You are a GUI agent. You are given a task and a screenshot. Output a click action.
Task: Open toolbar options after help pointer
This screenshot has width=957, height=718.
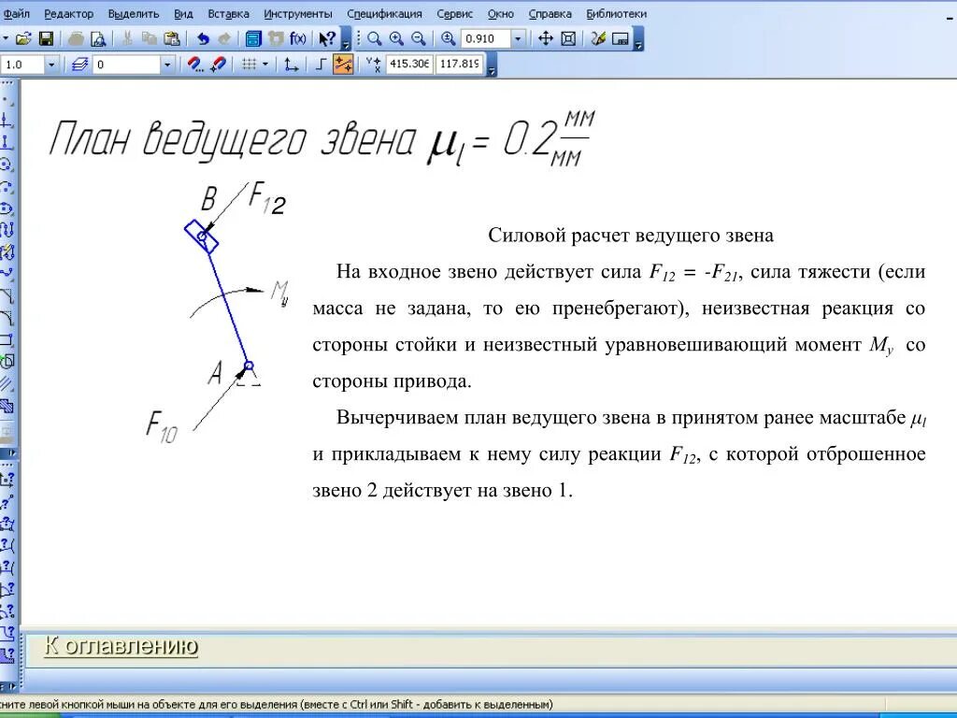click(x=346, y=39)
